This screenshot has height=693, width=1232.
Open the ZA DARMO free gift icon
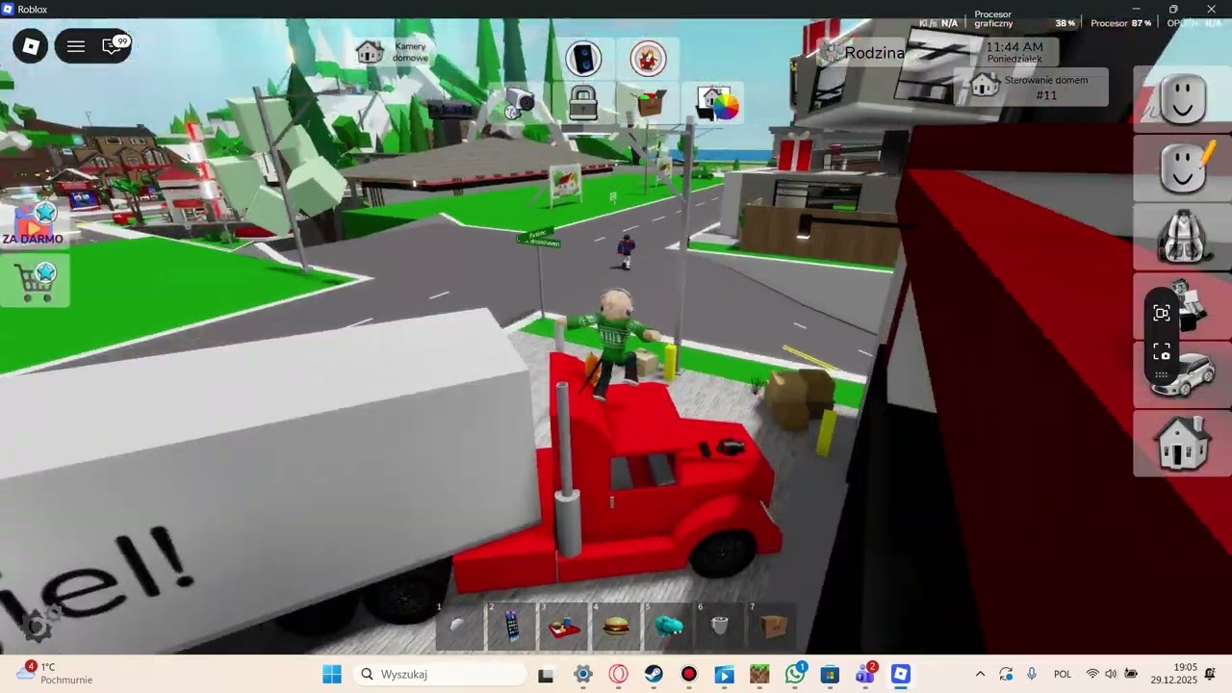click(34, 223)
